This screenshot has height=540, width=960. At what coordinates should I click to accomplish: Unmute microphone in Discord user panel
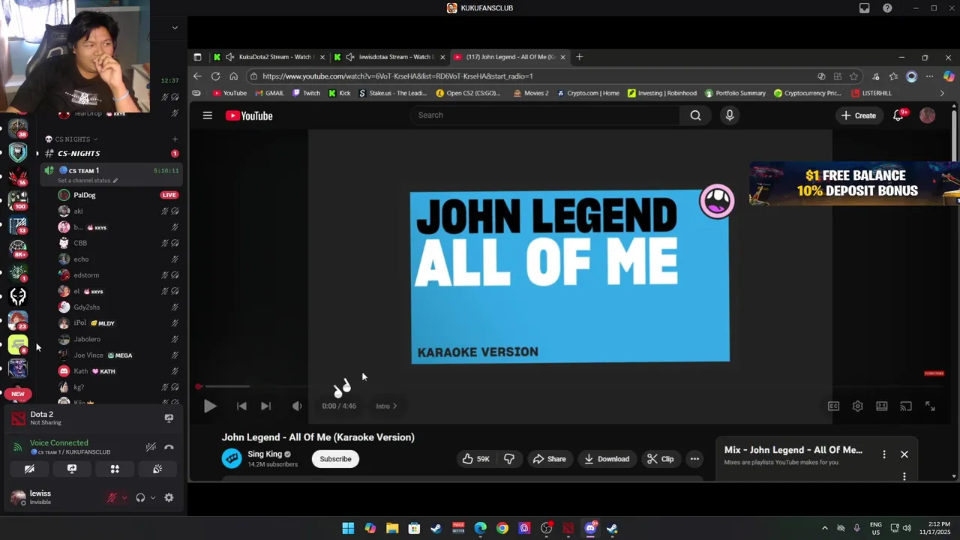[x=112, y=497]
